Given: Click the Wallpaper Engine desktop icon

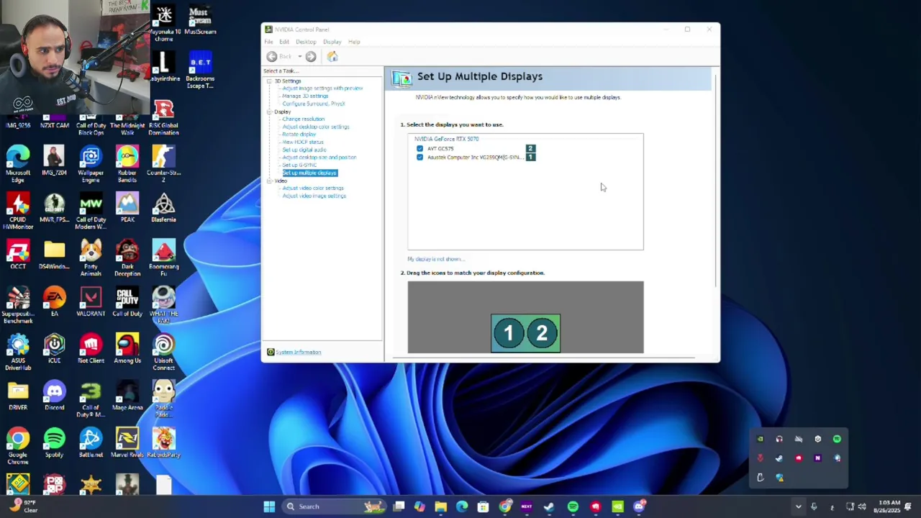Looking at the screenshot, I should tap(91, 163).
